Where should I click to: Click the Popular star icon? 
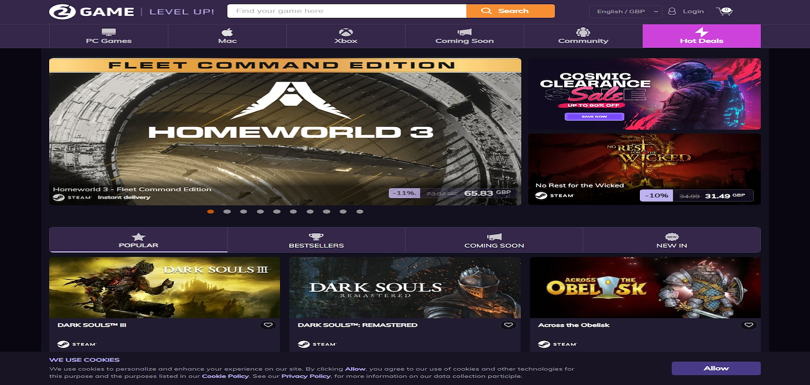[x=138, y=236]
